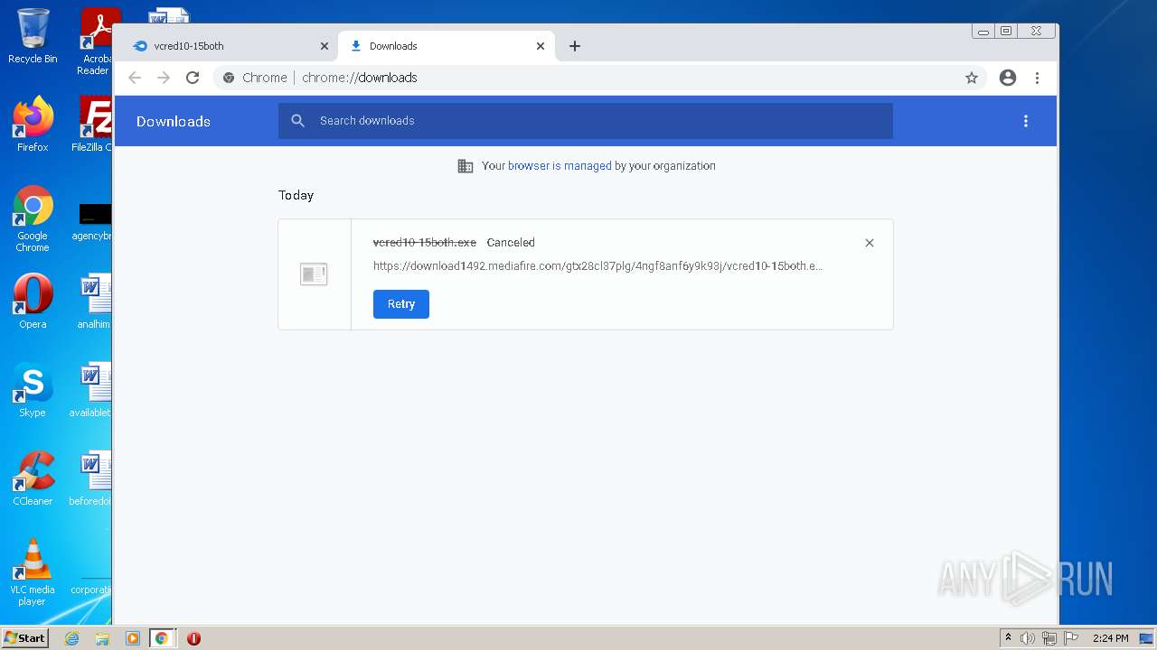Open the analhim Word document icon
This screenshot has height=650, width=1157.
(x=94, y=302)
